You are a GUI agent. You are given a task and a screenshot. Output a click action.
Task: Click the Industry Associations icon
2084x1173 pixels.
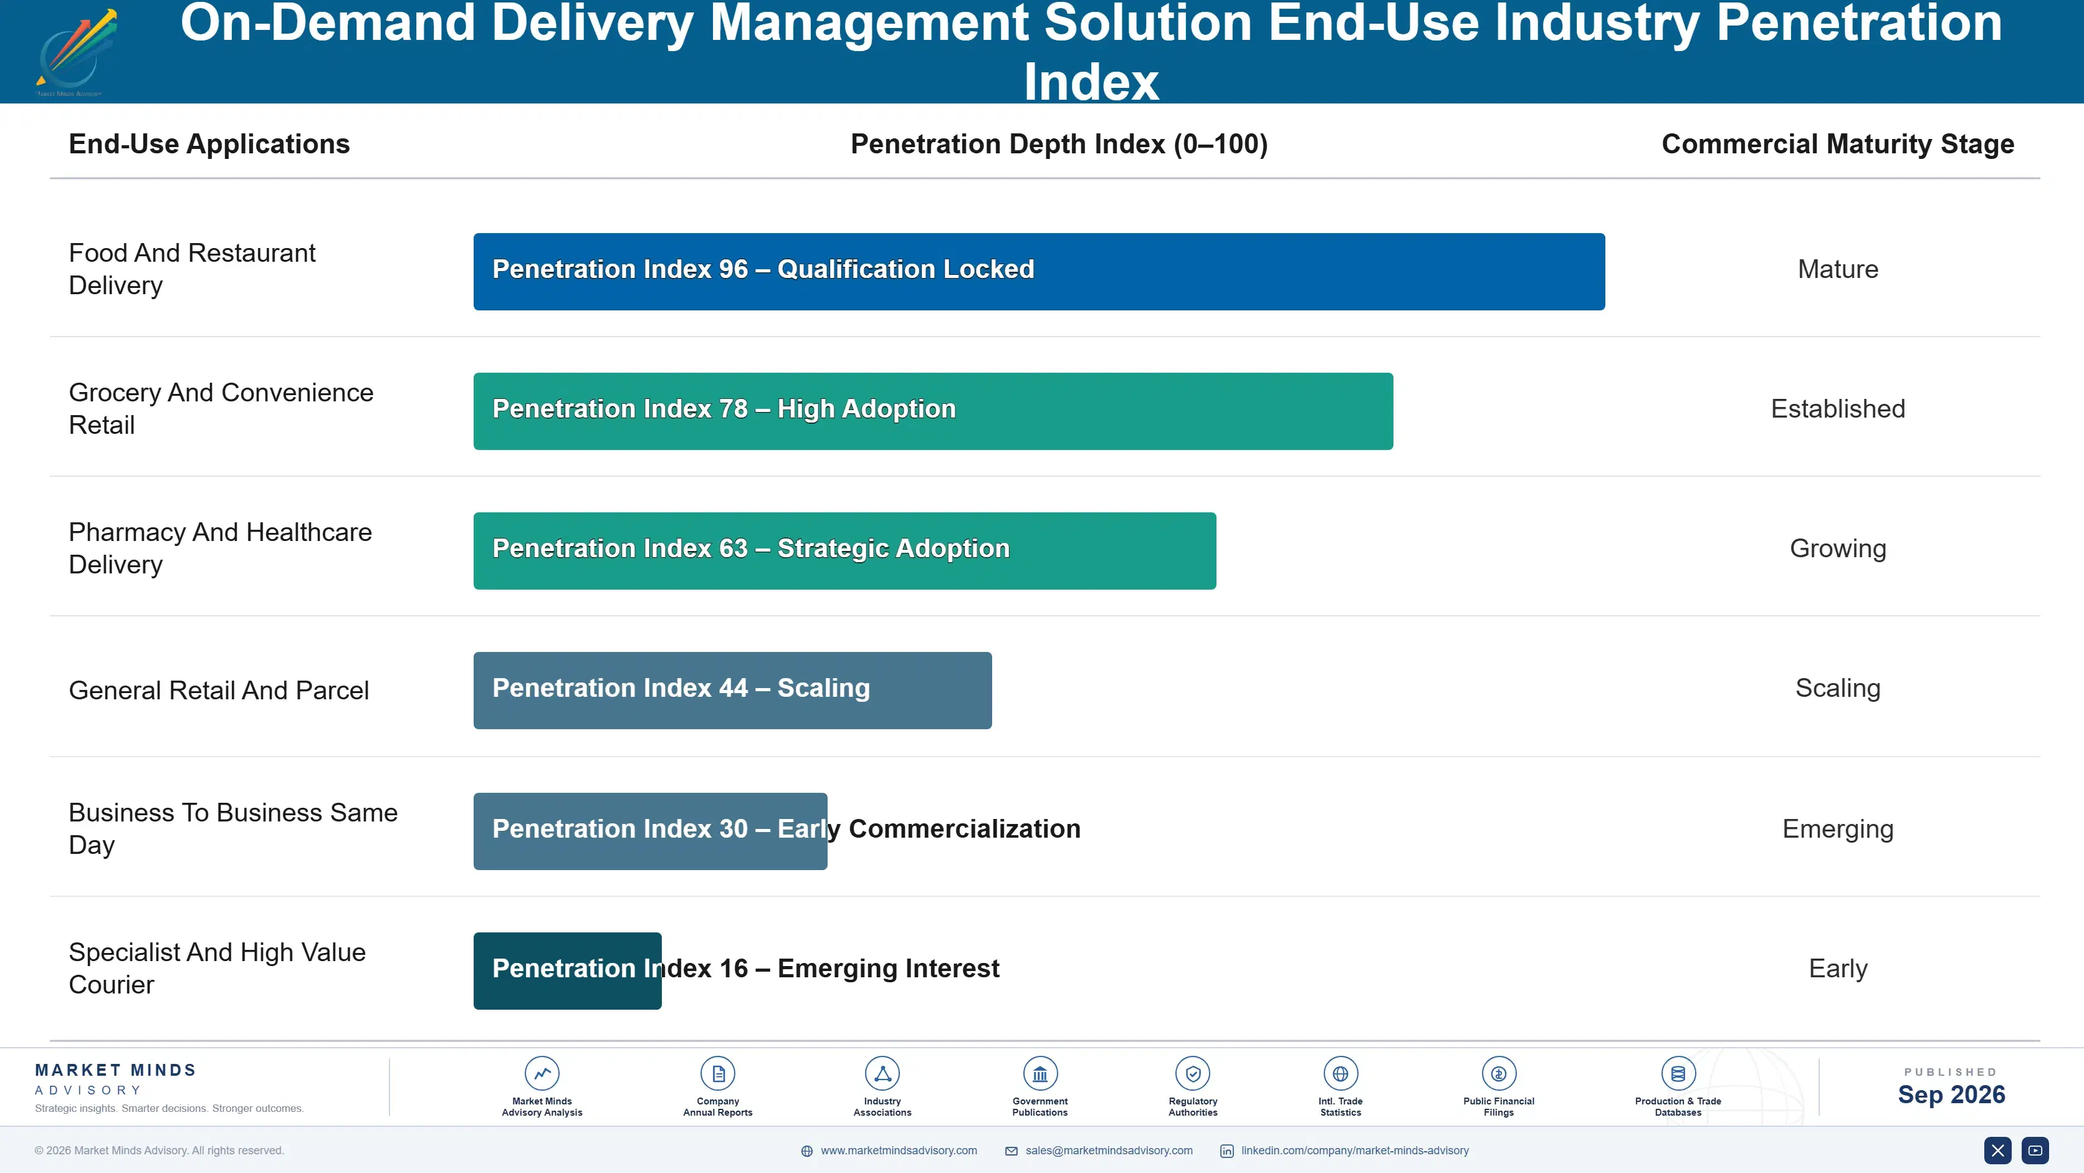tap(882, 1073)
